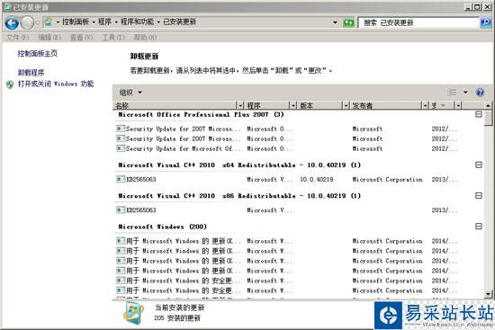Select KB2565063 under the x86 Redistributable group
This screenshot has width=495, height=330.
click(287, 210)
